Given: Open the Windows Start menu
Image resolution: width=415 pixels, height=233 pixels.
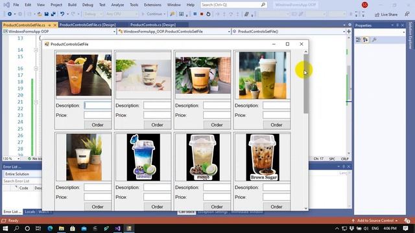Looking at the screenshot, I should tap(5, 228).
